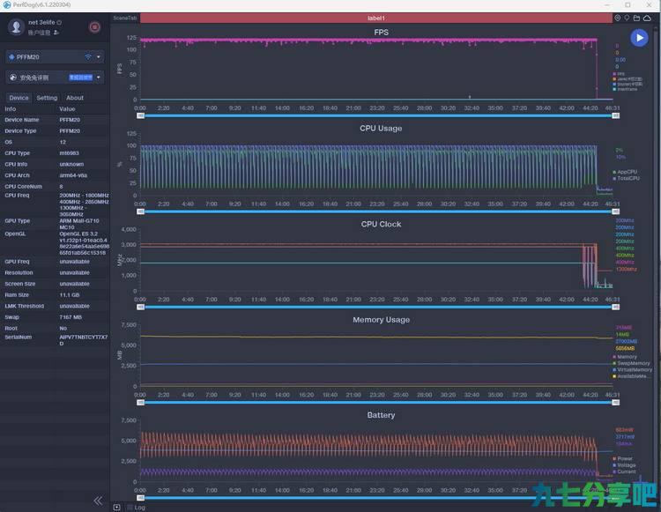Open the folder icon in the top toolbar
The image size is (661, 512).
coord(636,19)
